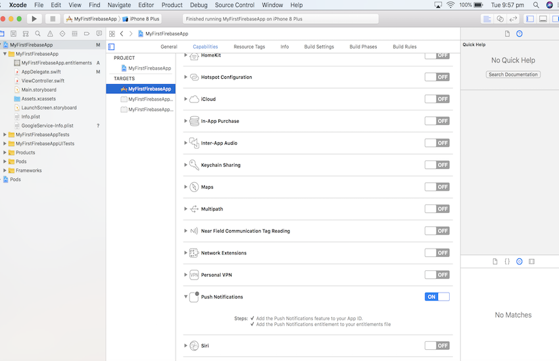
Task: Select MyFirstFirebaseApp.entitlements file
Action: pyautogui.click(x=57, y=62)
